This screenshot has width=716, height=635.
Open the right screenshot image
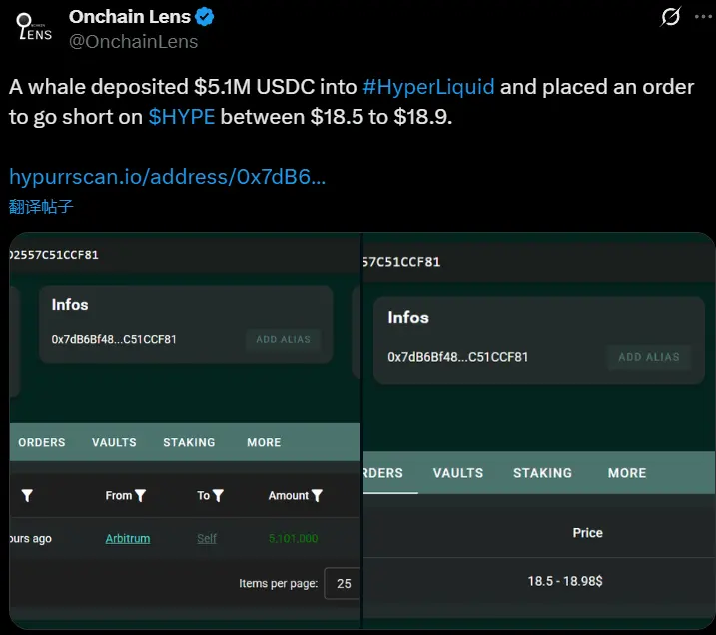[x=539, y=430]
